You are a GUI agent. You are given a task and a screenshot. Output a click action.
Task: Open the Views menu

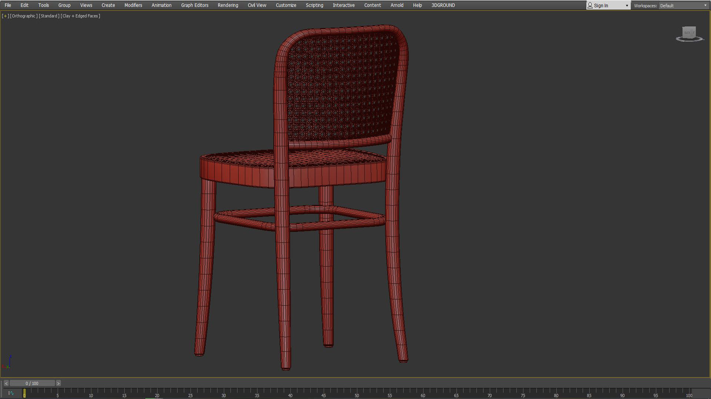click(x=86, y=5)
